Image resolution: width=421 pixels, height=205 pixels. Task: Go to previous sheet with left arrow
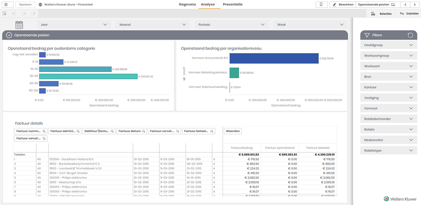point(405,4)
